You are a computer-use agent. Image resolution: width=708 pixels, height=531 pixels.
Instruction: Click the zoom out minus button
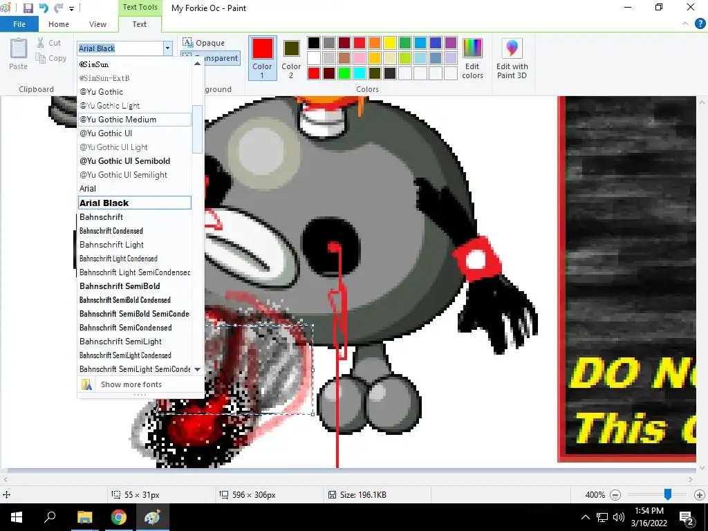coord(615,495)
